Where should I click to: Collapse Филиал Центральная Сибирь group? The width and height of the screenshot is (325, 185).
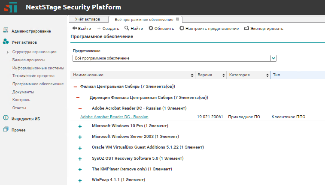(75, 87)
